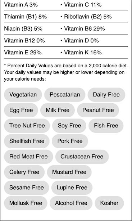The height and width of the screenshot is (221, 132).
Task: Open the Crustacean Free tag
Action: [x=82, y=157]
